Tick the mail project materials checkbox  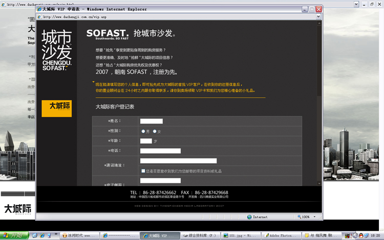pyautogui.click(x=143, y=171)
